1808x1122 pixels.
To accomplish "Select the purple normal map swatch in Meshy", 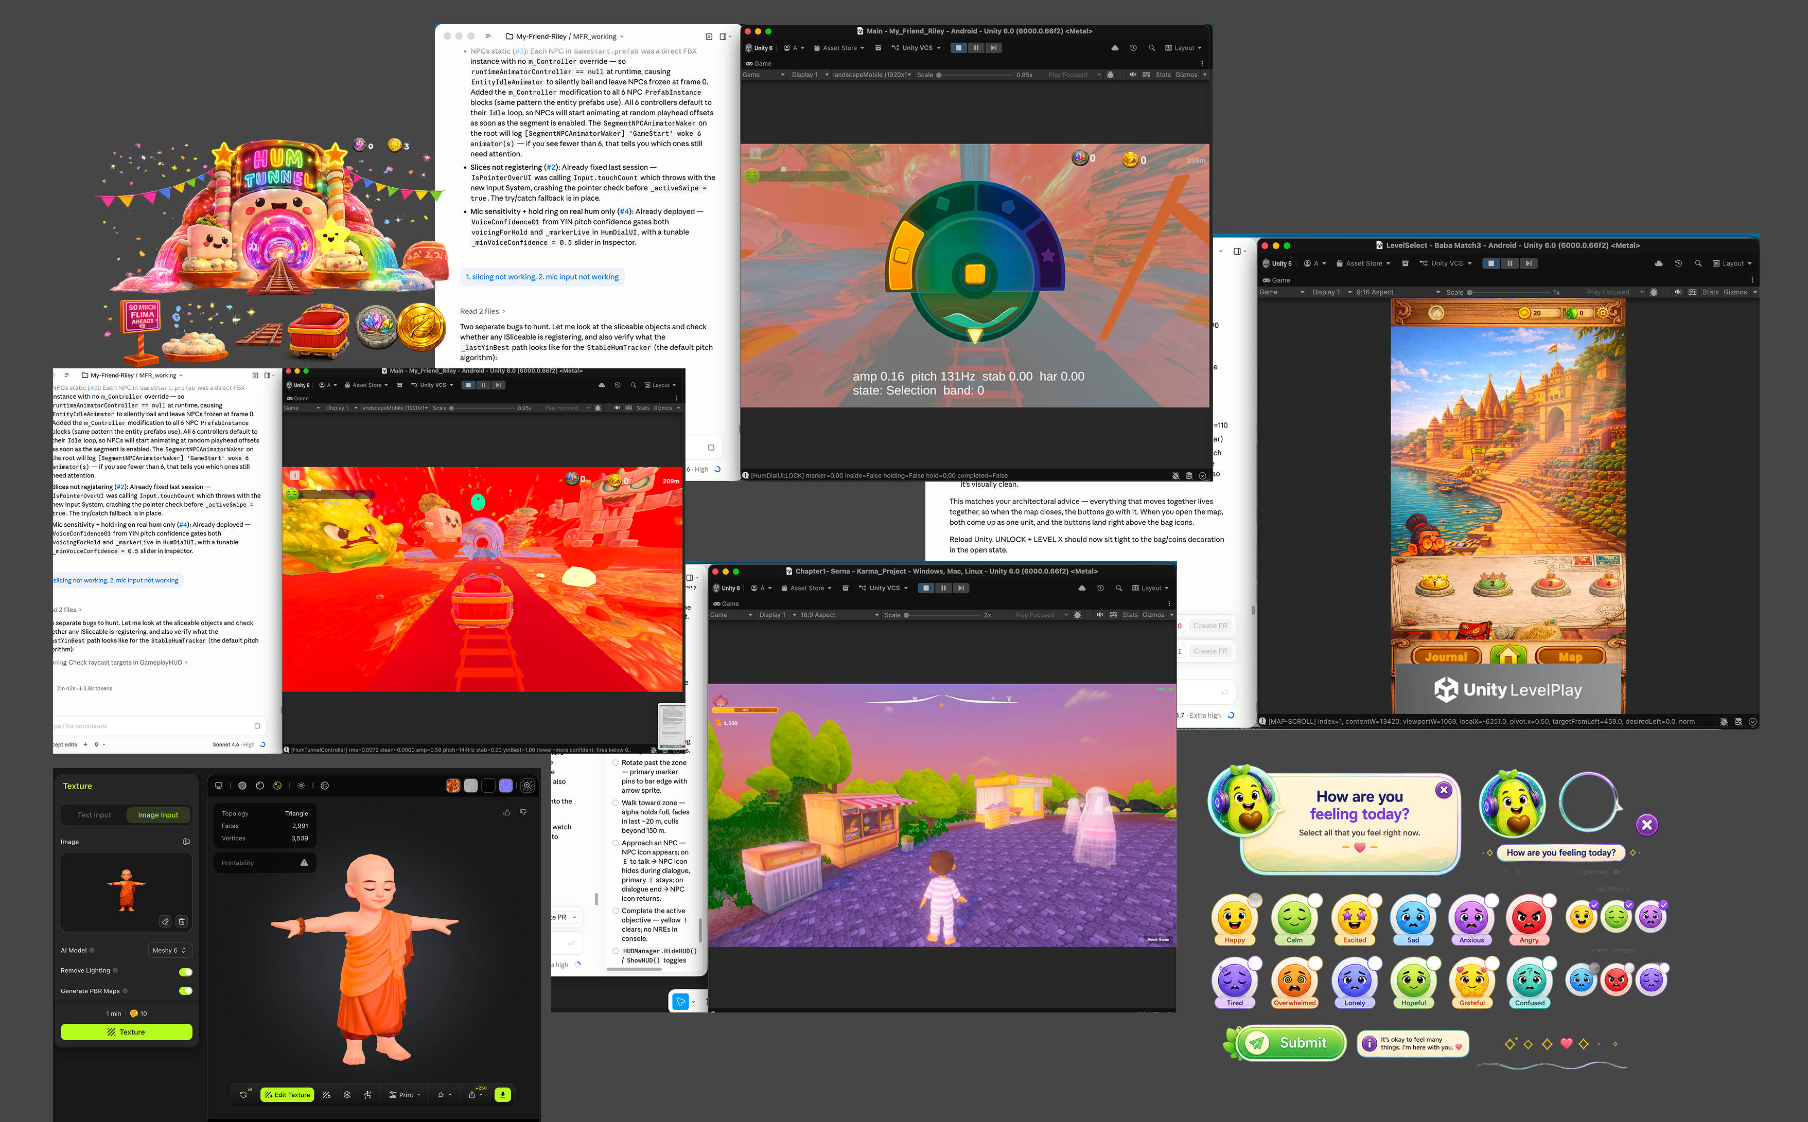I will click(506, 785).
